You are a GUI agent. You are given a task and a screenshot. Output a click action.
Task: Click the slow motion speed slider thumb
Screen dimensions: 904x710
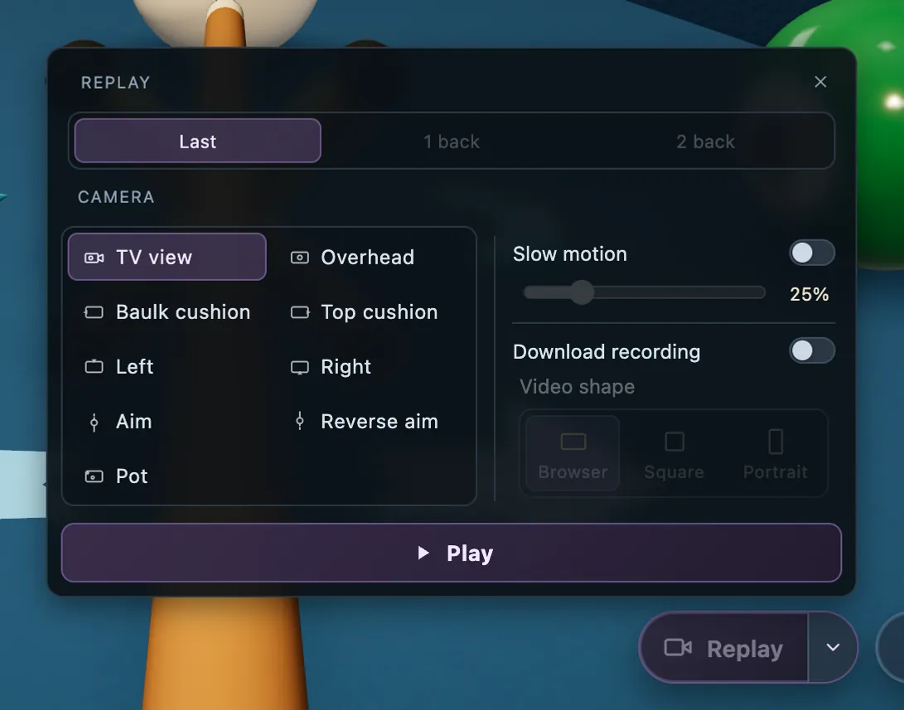pos(583,292)
